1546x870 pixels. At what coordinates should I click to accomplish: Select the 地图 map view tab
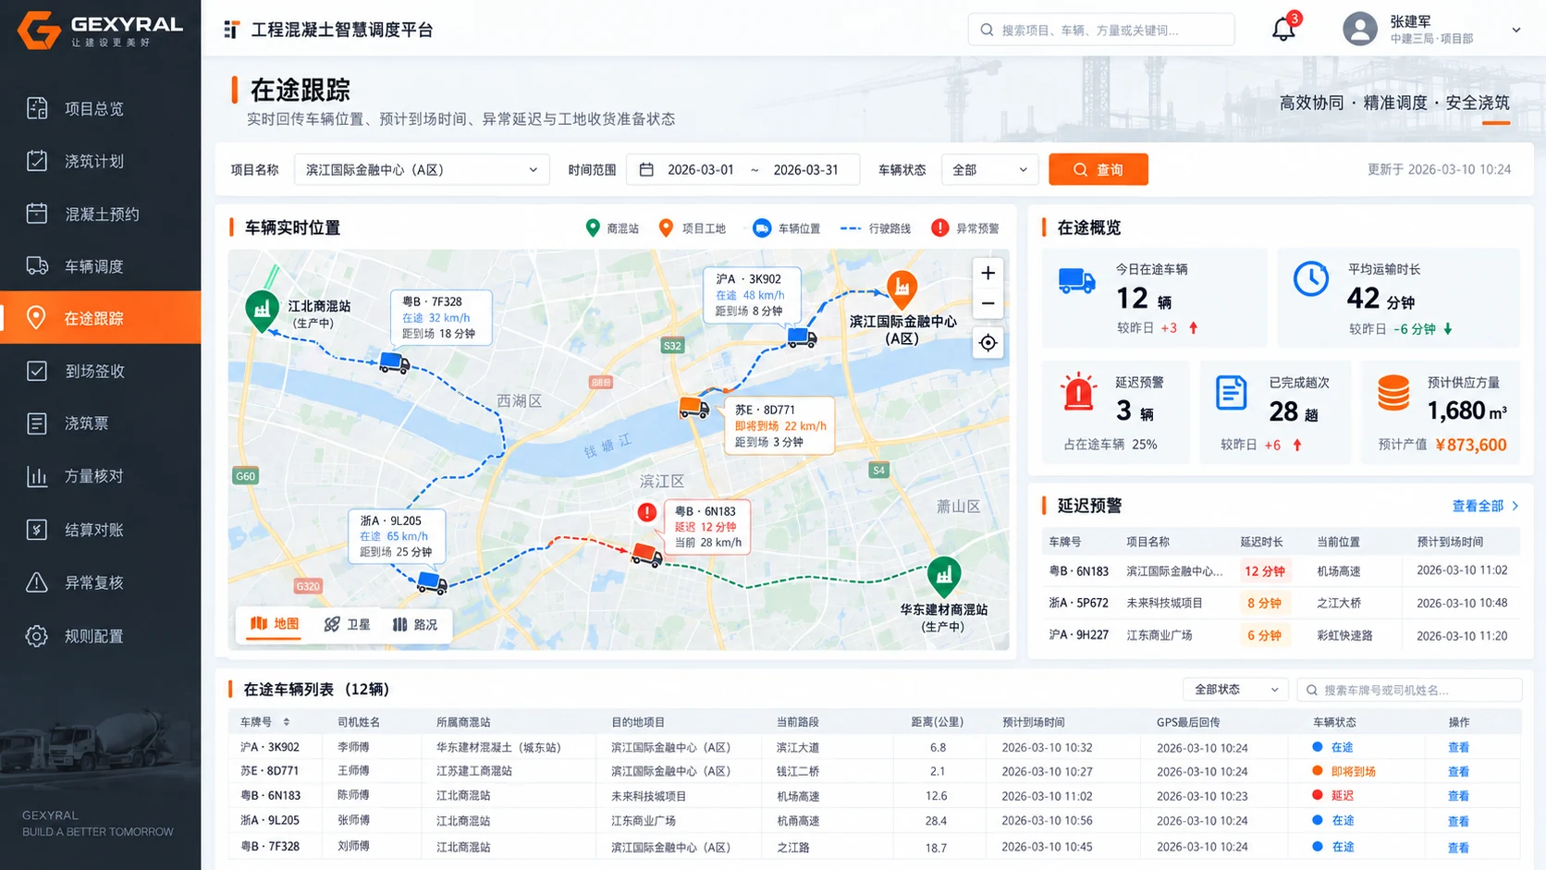(x=275, y=624)
